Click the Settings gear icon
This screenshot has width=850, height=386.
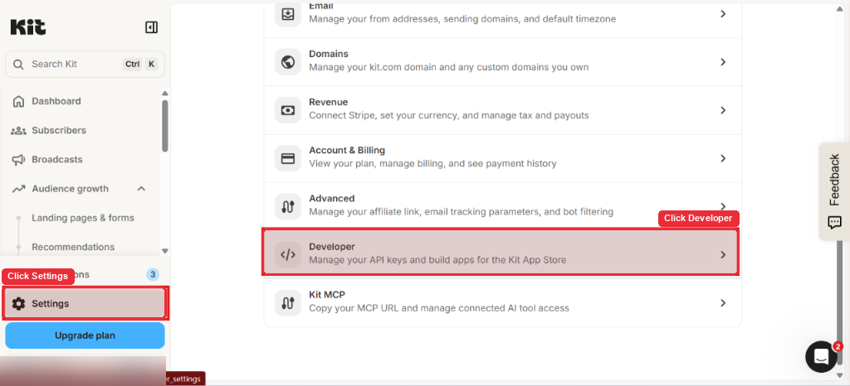point(19,304)
